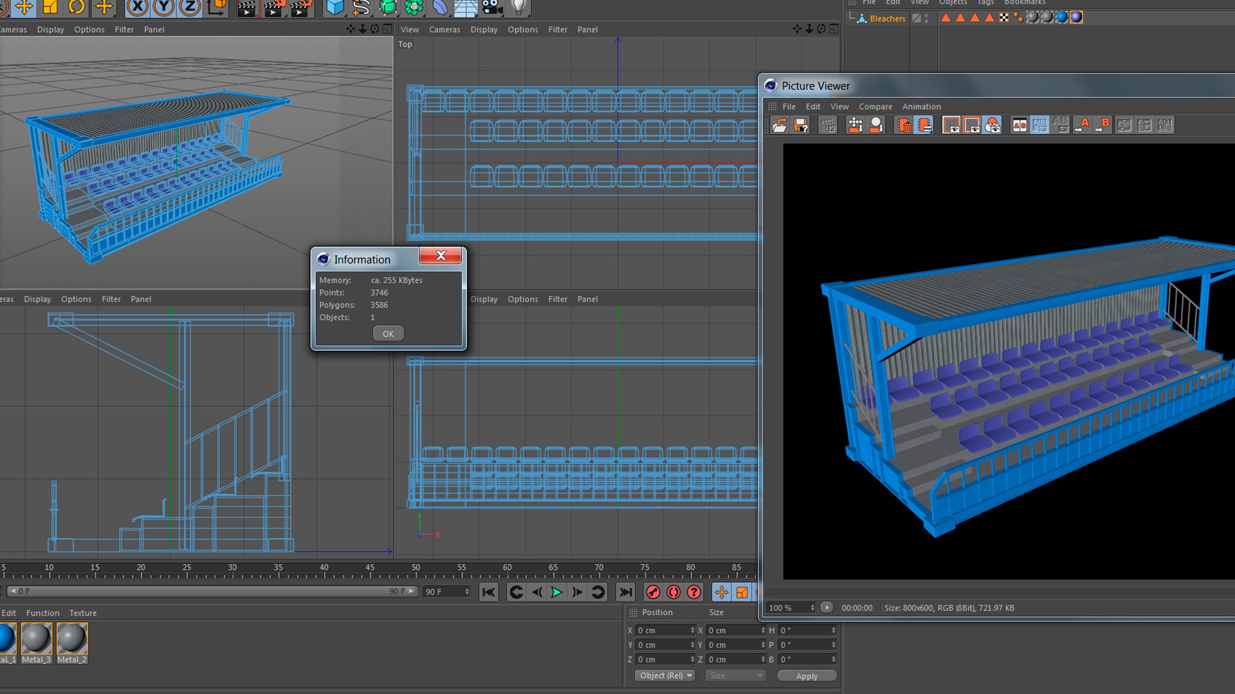Play animation forwards
Viewport: 1235px width, 694px height.
[x=556, y=592]
